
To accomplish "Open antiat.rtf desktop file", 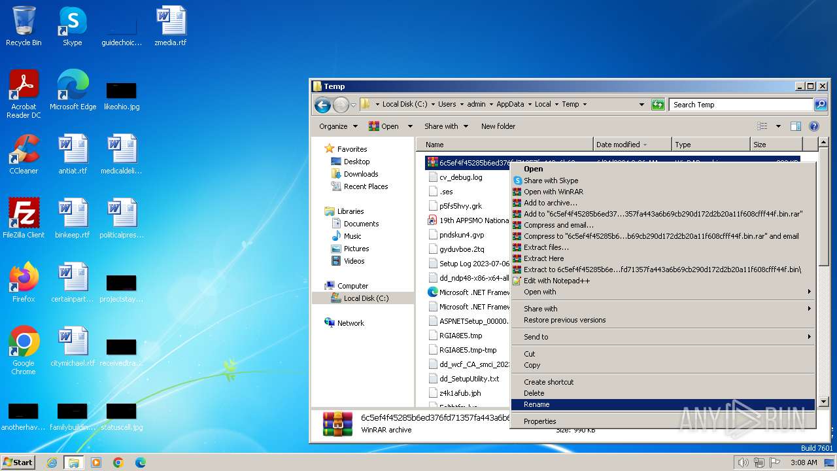I will 73,154.
